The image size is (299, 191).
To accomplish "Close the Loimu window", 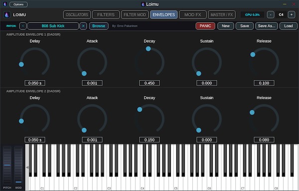I will point(294,4).
